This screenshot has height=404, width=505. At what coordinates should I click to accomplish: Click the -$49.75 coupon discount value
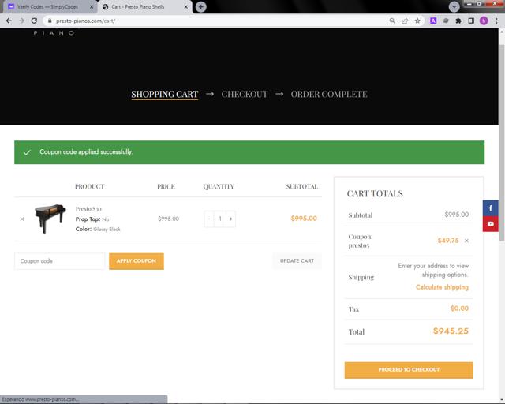point(447,241)
